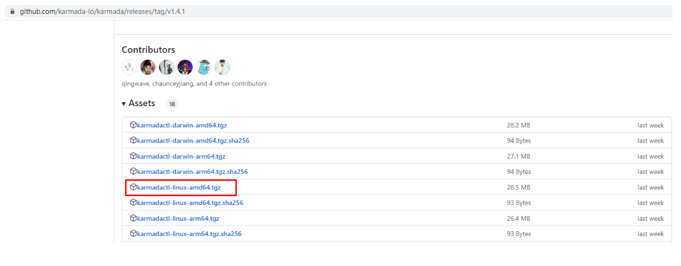The width and height of the screenshot is (681, 266).
Task: Click 94 Bytes for darwin-amd64 sha256
Action: pyautogui.click(x=519, y=141)
